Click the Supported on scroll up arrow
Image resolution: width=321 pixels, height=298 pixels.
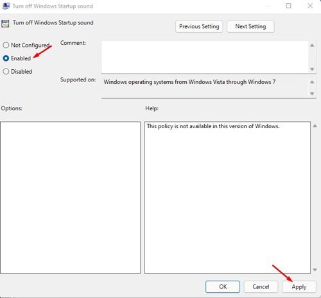(312, 82)
